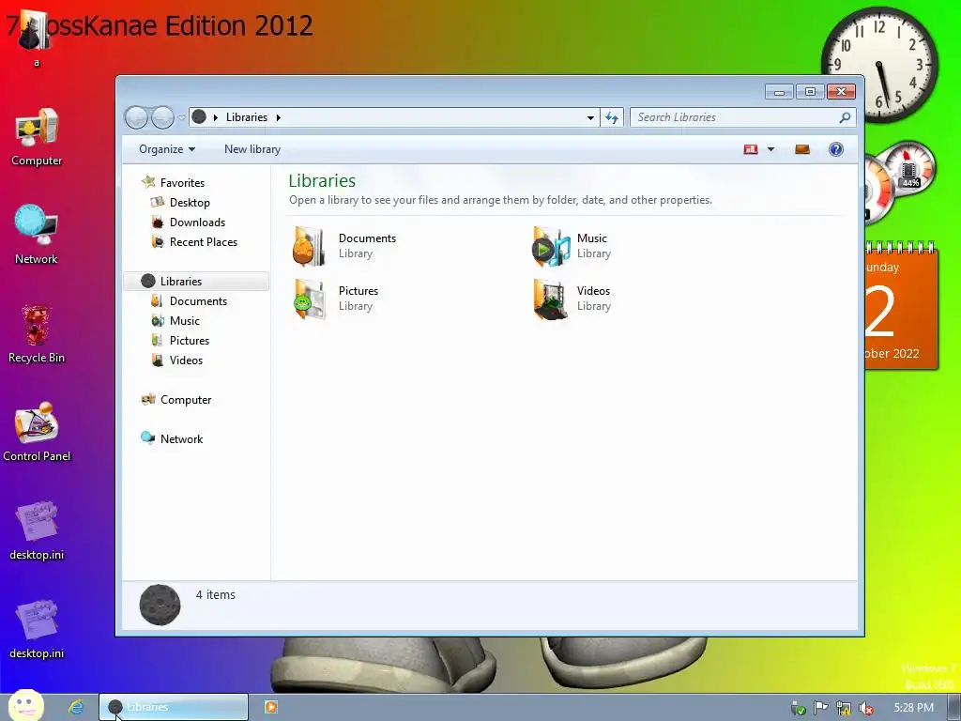Click New library in the toolbar
The image size is (961, 721).
point(252,149)
